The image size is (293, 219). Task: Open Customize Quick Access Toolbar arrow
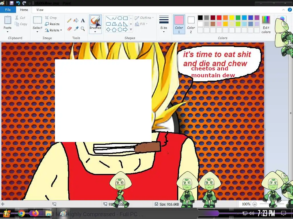click(x=29, y=3)
